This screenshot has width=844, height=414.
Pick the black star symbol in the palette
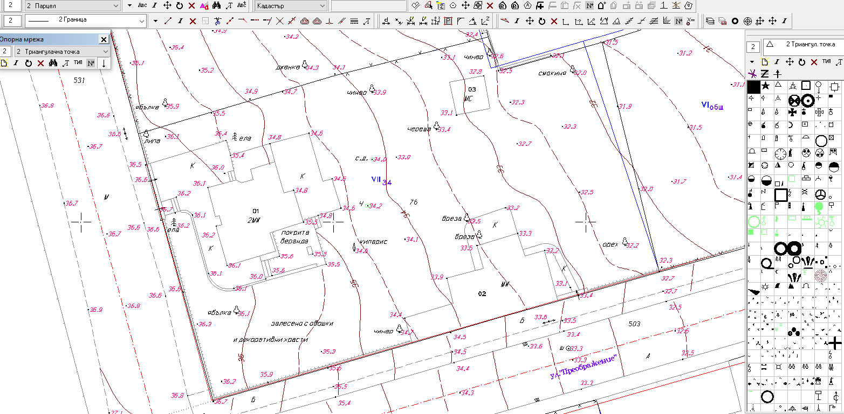point(766,86)
